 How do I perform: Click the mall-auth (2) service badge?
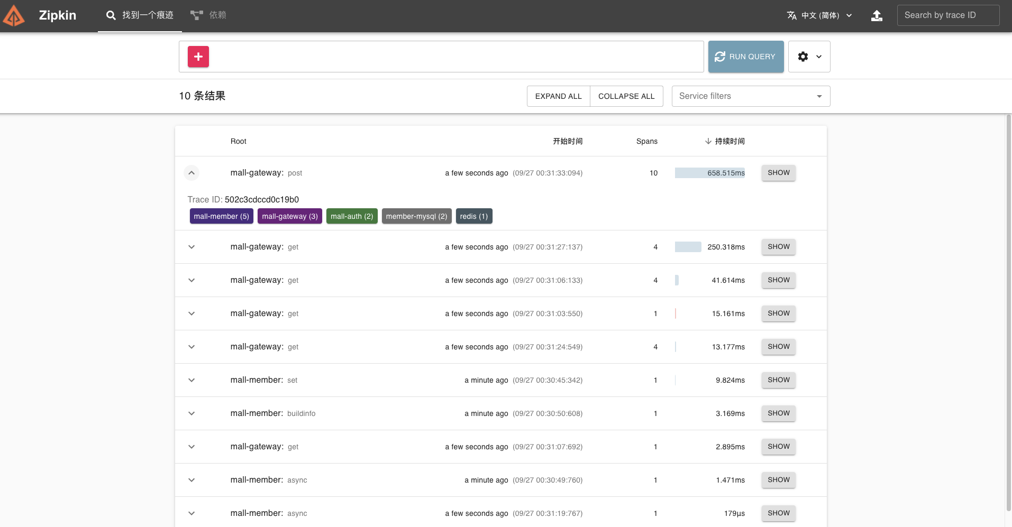click(x=352, y=216)
